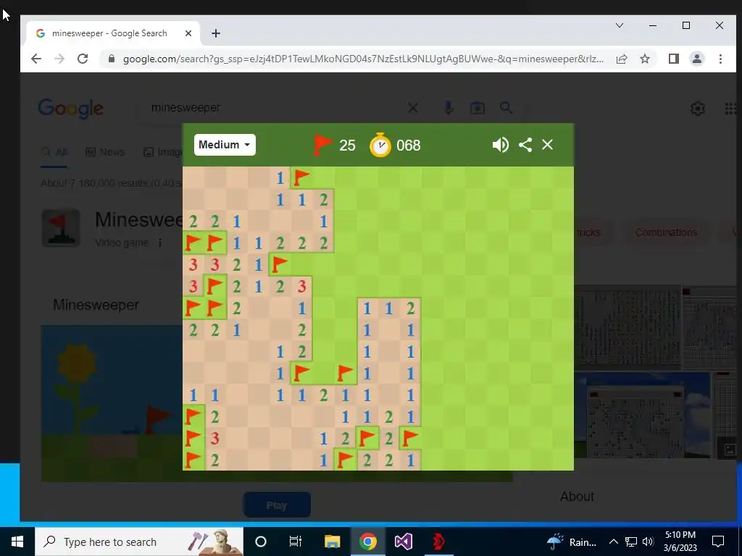Bookmark this page with the star icon
Viewport: 742px width, 556px height.
pos(644,59)
